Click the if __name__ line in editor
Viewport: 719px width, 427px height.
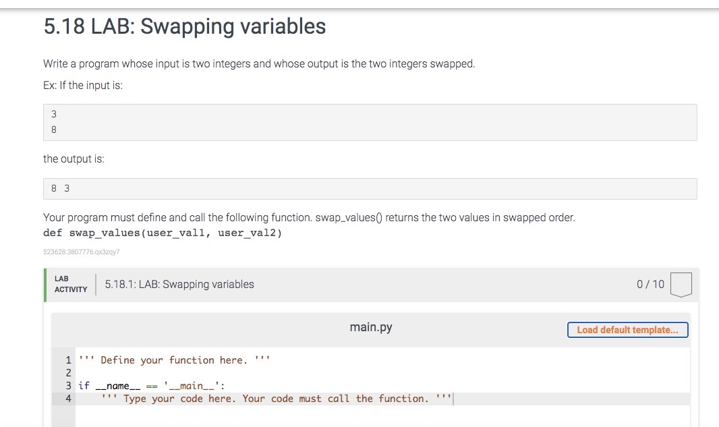click(x=151, y=386)
